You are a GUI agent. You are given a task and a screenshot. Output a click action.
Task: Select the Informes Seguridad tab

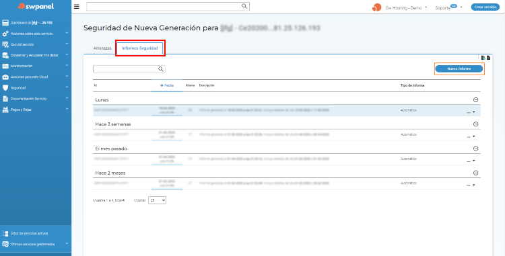[x=140, y=48]
